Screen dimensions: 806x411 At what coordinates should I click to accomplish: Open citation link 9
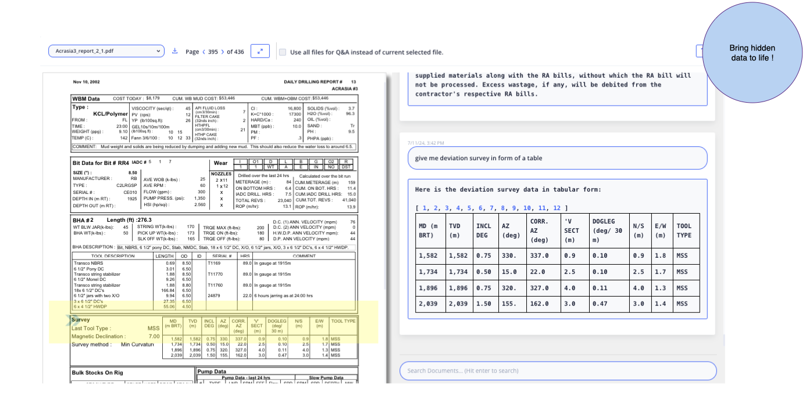[x=515, y=208]
